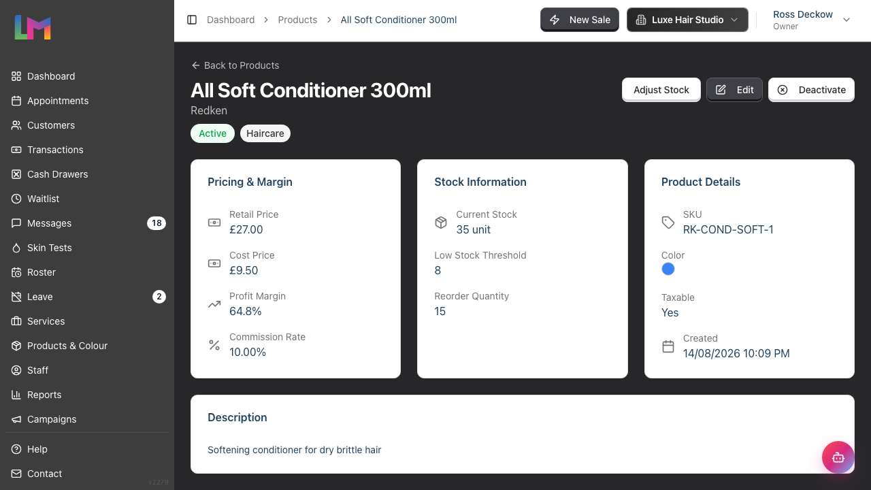Click the Campaigns megaphone icon

(16, 419)
